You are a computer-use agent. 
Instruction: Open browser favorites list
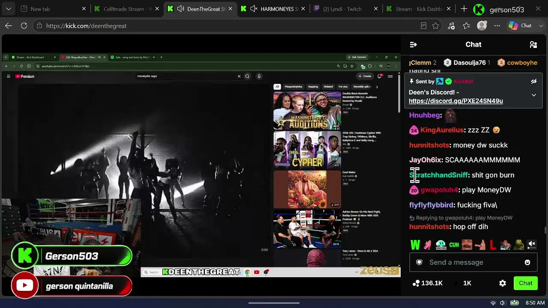(467, 26)
